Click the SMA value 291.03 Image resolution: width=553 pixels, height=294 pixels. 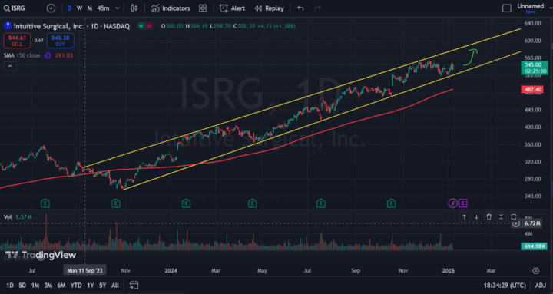point(64,55)
